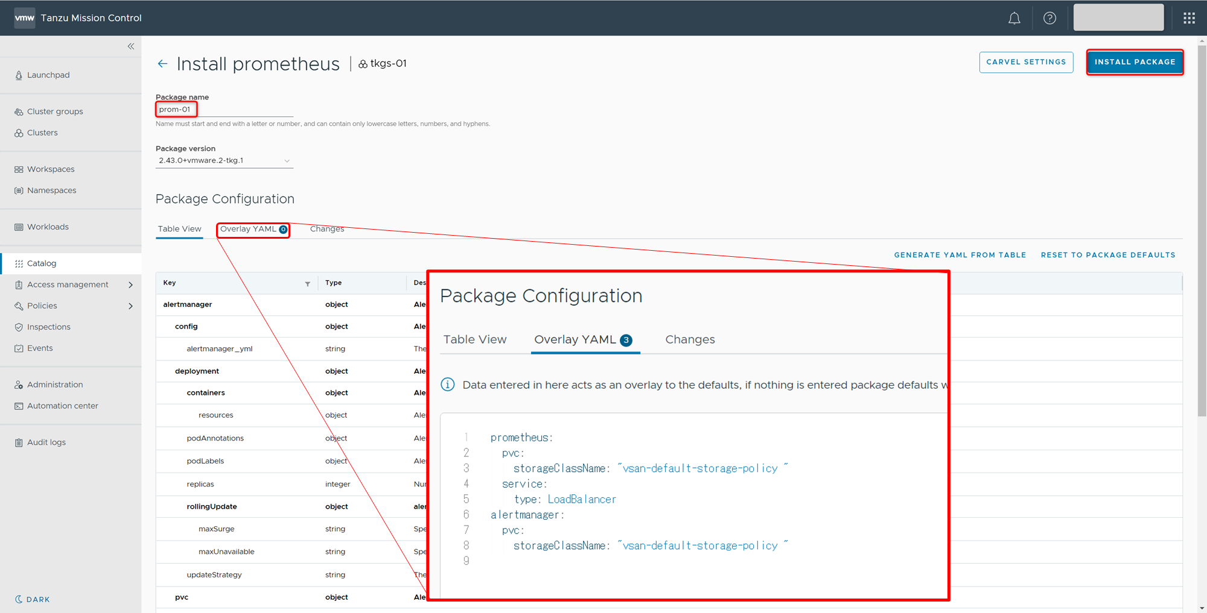Click the help question mark icon

click(1049, 18)
